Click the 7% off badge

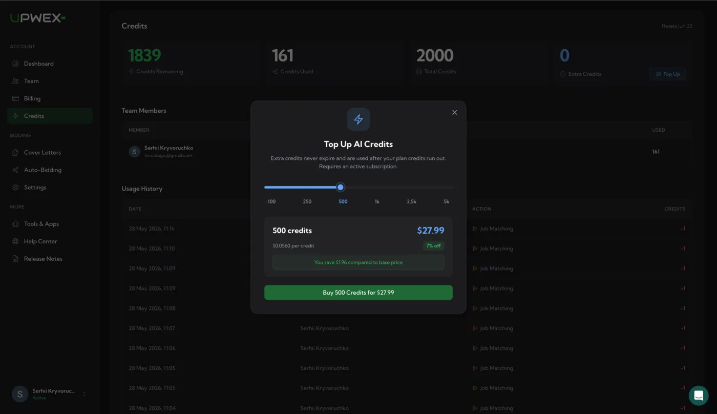[433, 246]
